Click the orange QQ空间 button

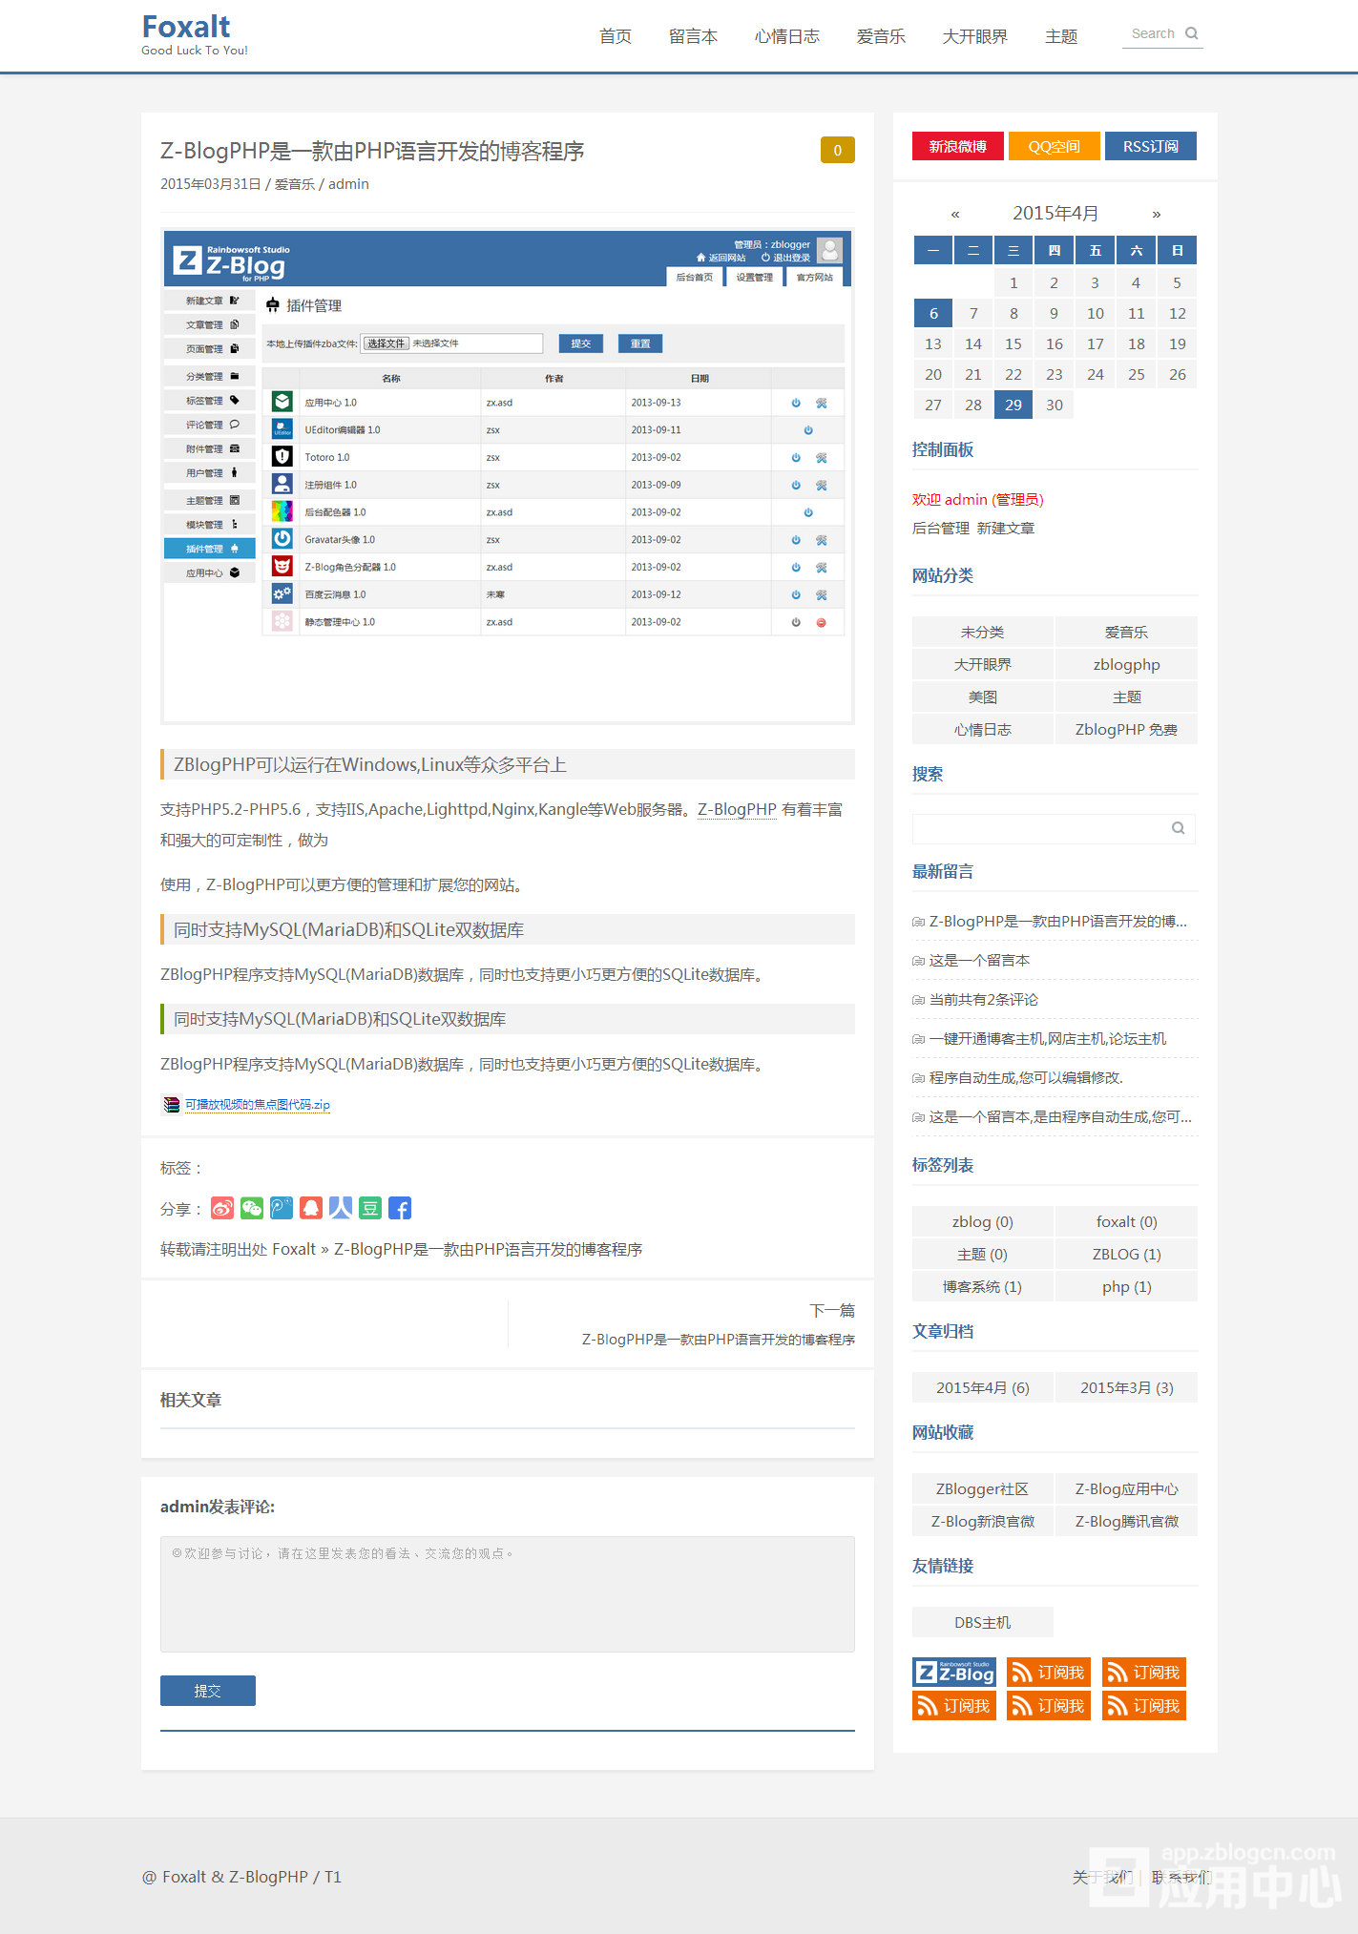(1054, 146)
